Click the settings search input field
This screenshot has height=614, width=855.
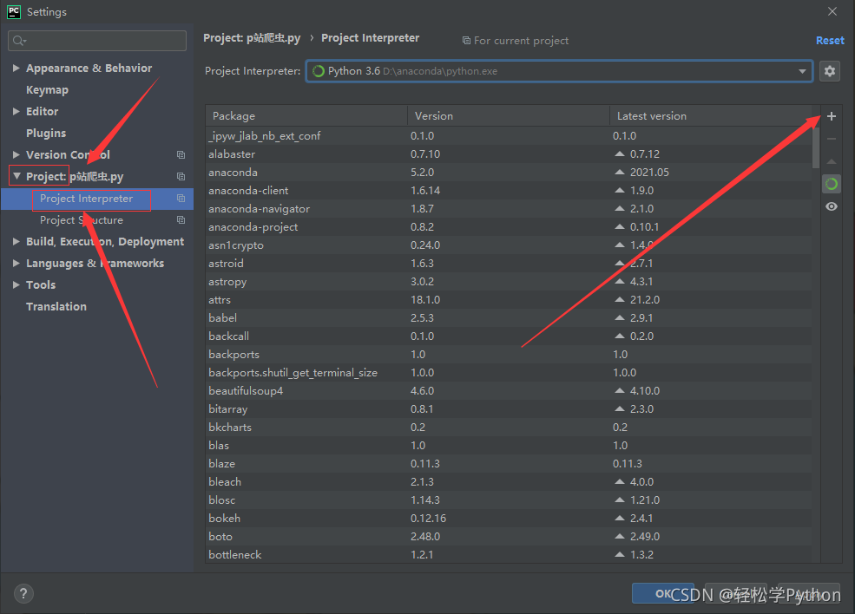tap(97, 41)
